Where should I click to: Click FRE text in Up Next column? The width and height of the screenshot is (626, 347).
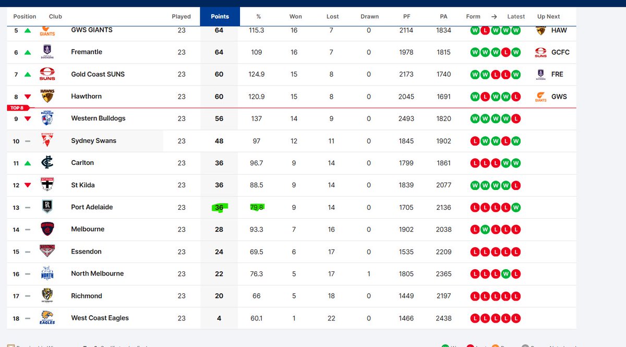(557, 74)
